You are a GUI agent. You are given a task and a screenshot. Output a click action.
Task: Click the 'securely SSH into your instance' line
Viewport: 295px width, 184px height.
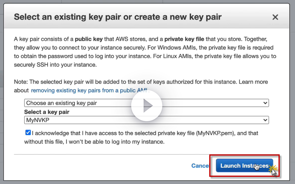point(55,65)
